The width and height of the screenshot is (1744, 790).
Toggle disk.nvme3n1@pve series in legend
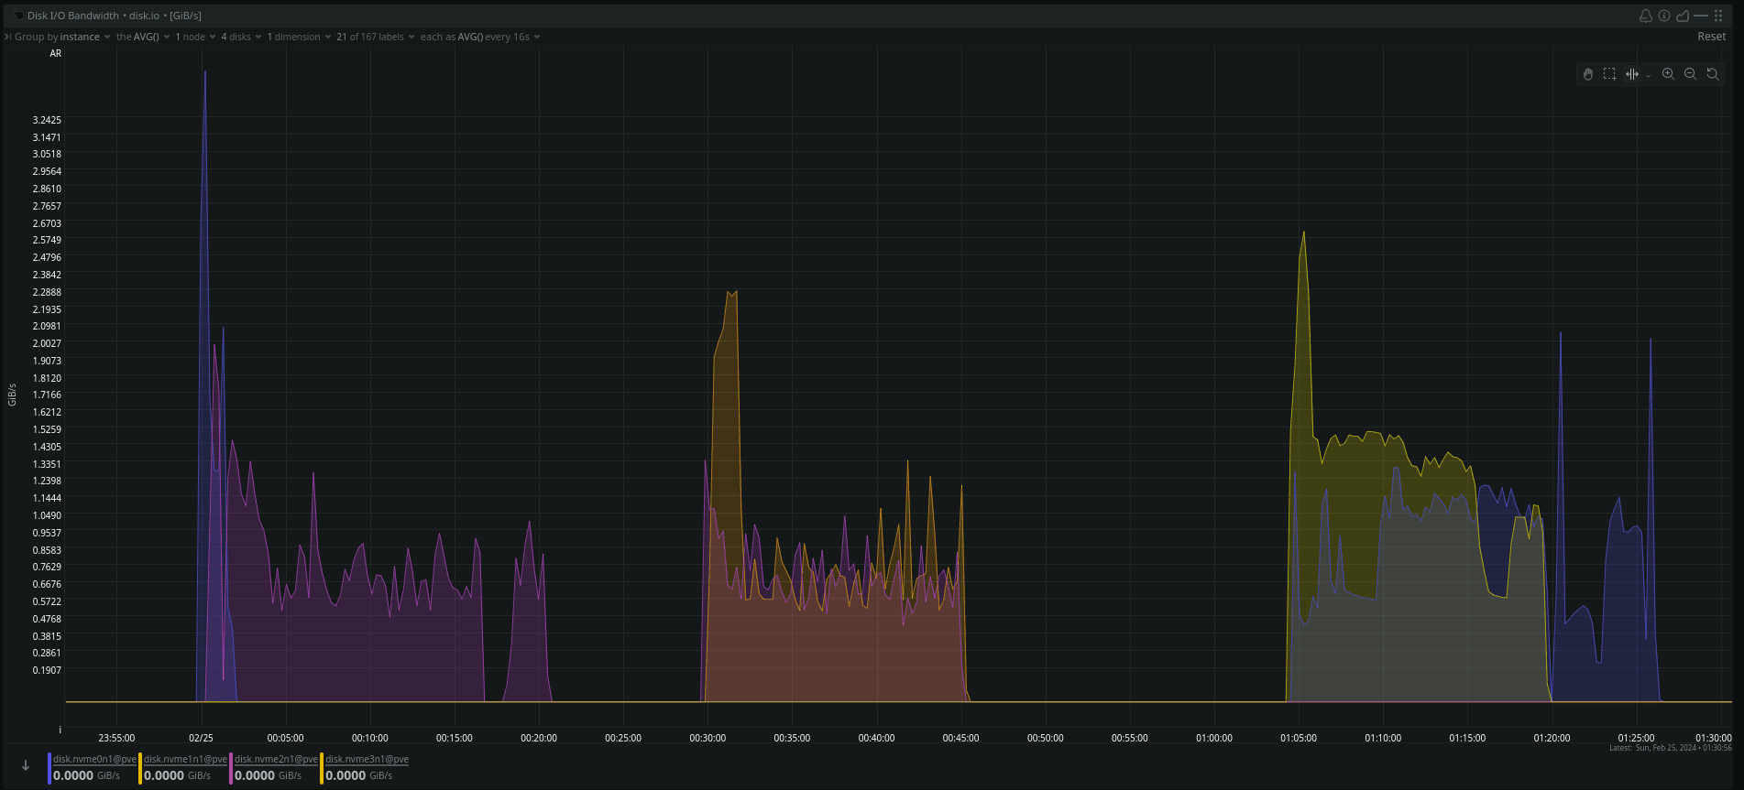point(367,759)
